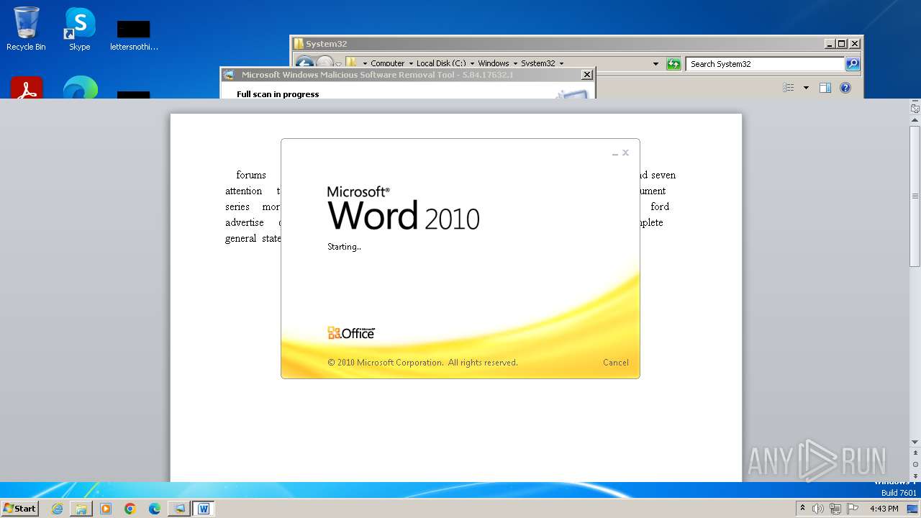The width and height of the screenshot is (921, 518).
Task: Open address bar history dropdown in Explorer
Action: tap(655, 64)
